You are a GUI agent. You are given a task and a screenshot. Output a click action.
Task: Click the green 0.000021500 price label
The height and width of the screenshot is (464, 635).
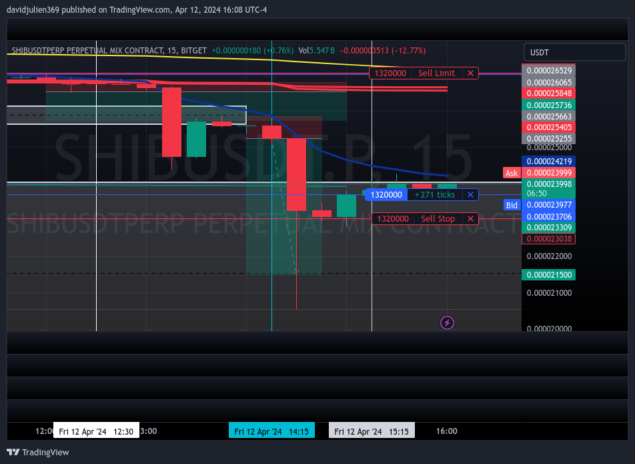549,275
